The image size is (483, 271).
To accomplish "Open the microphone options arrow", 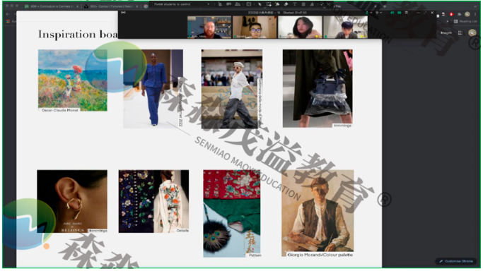I will click(371, 13).
